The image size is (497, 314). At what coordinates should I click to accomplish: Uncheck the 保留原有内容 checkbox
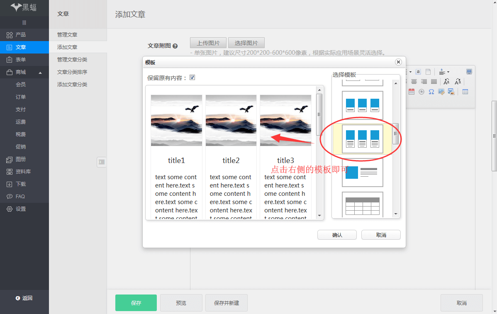192,77
